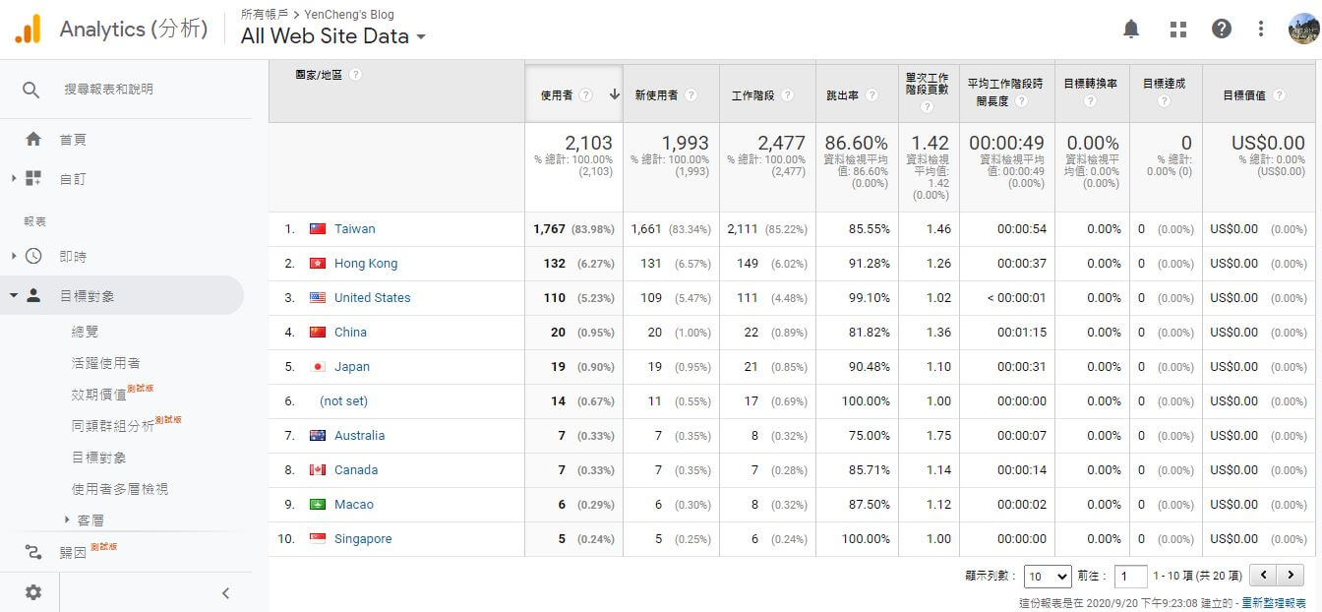This screenshot has width=1322, height=612.
Task: Open the three-dot overflow menu
Action: point(1261,29)
